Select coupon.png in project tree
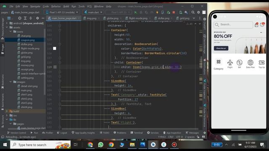 (28, 40)
